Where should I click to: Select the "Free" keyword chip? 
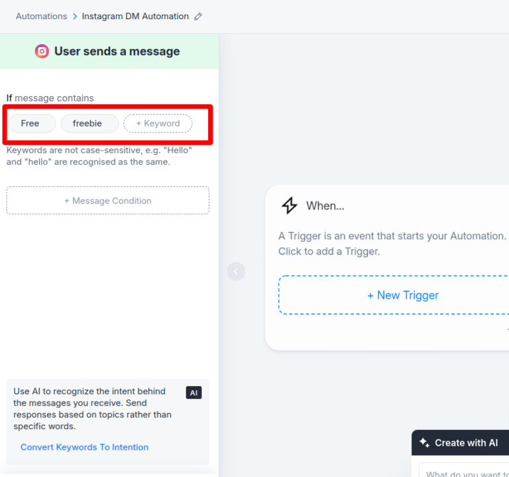[x=30, y=123]
